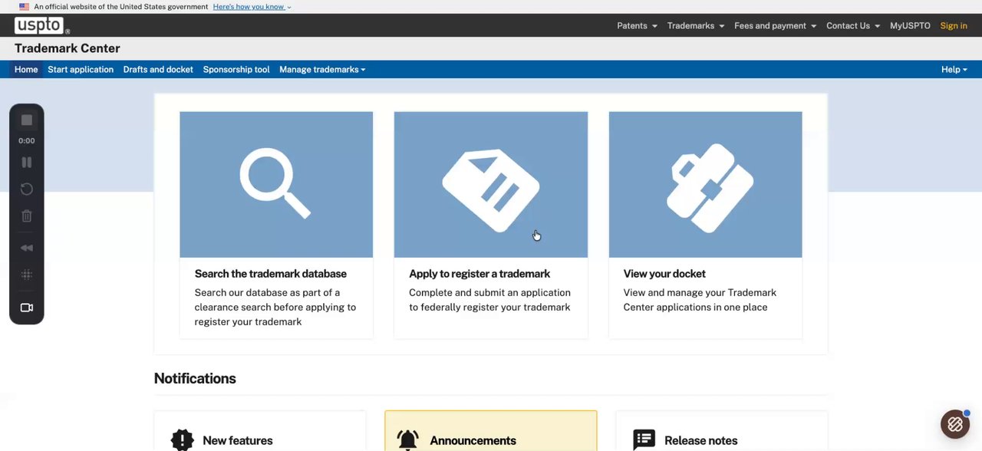Screen dimensions: 982x451
Task: Click the rewind icon in recorder panel
Action: click(x=27, y=248)
